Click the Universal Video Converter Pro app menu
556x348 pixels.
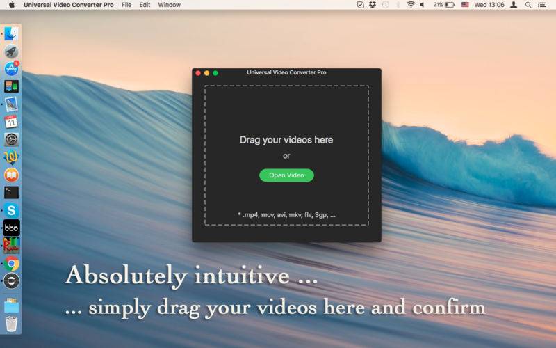(x=68, y=5)
